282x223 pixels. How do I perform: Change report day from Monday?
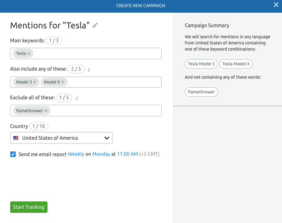pyautogui.click(x=101, y=154)
